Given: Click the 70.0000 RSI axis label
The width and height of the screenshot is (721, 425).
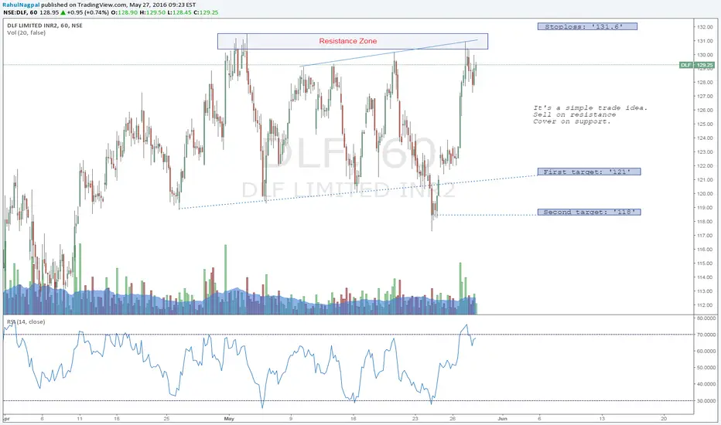Looking at the screenshot, I should click(706, 335).
